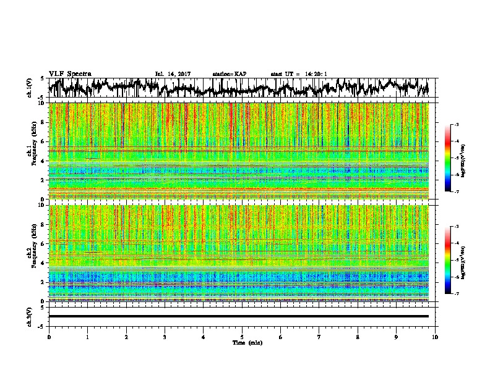Click the "-7" label on upper color bar
The image size is (490, 378).
pos(456,191)
